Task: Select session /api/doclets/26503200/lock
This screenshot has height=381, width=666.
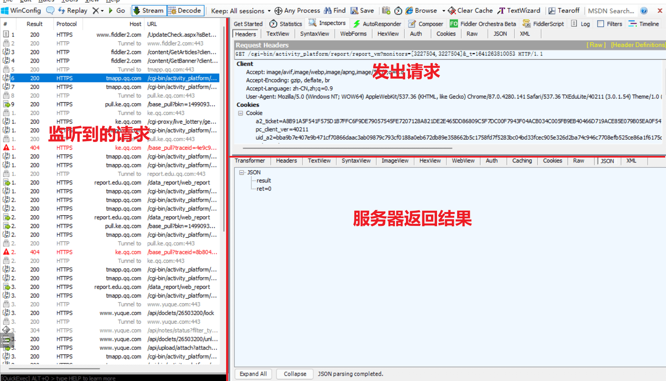Action: pyautogui.click(x=110, y=313)
